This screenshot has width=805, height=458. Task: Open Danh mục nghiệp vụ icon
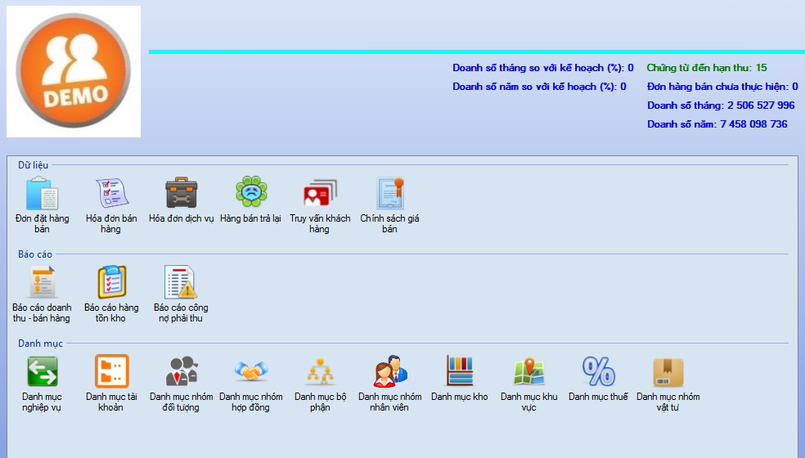point(42,371)
